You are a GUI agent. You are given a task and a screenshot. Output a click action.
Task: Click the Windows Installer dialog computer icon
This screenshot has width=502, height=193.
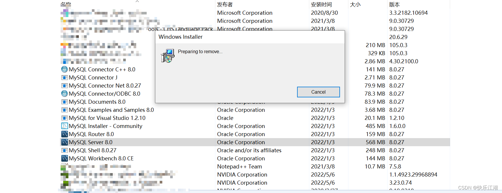(x=168, y=56)
